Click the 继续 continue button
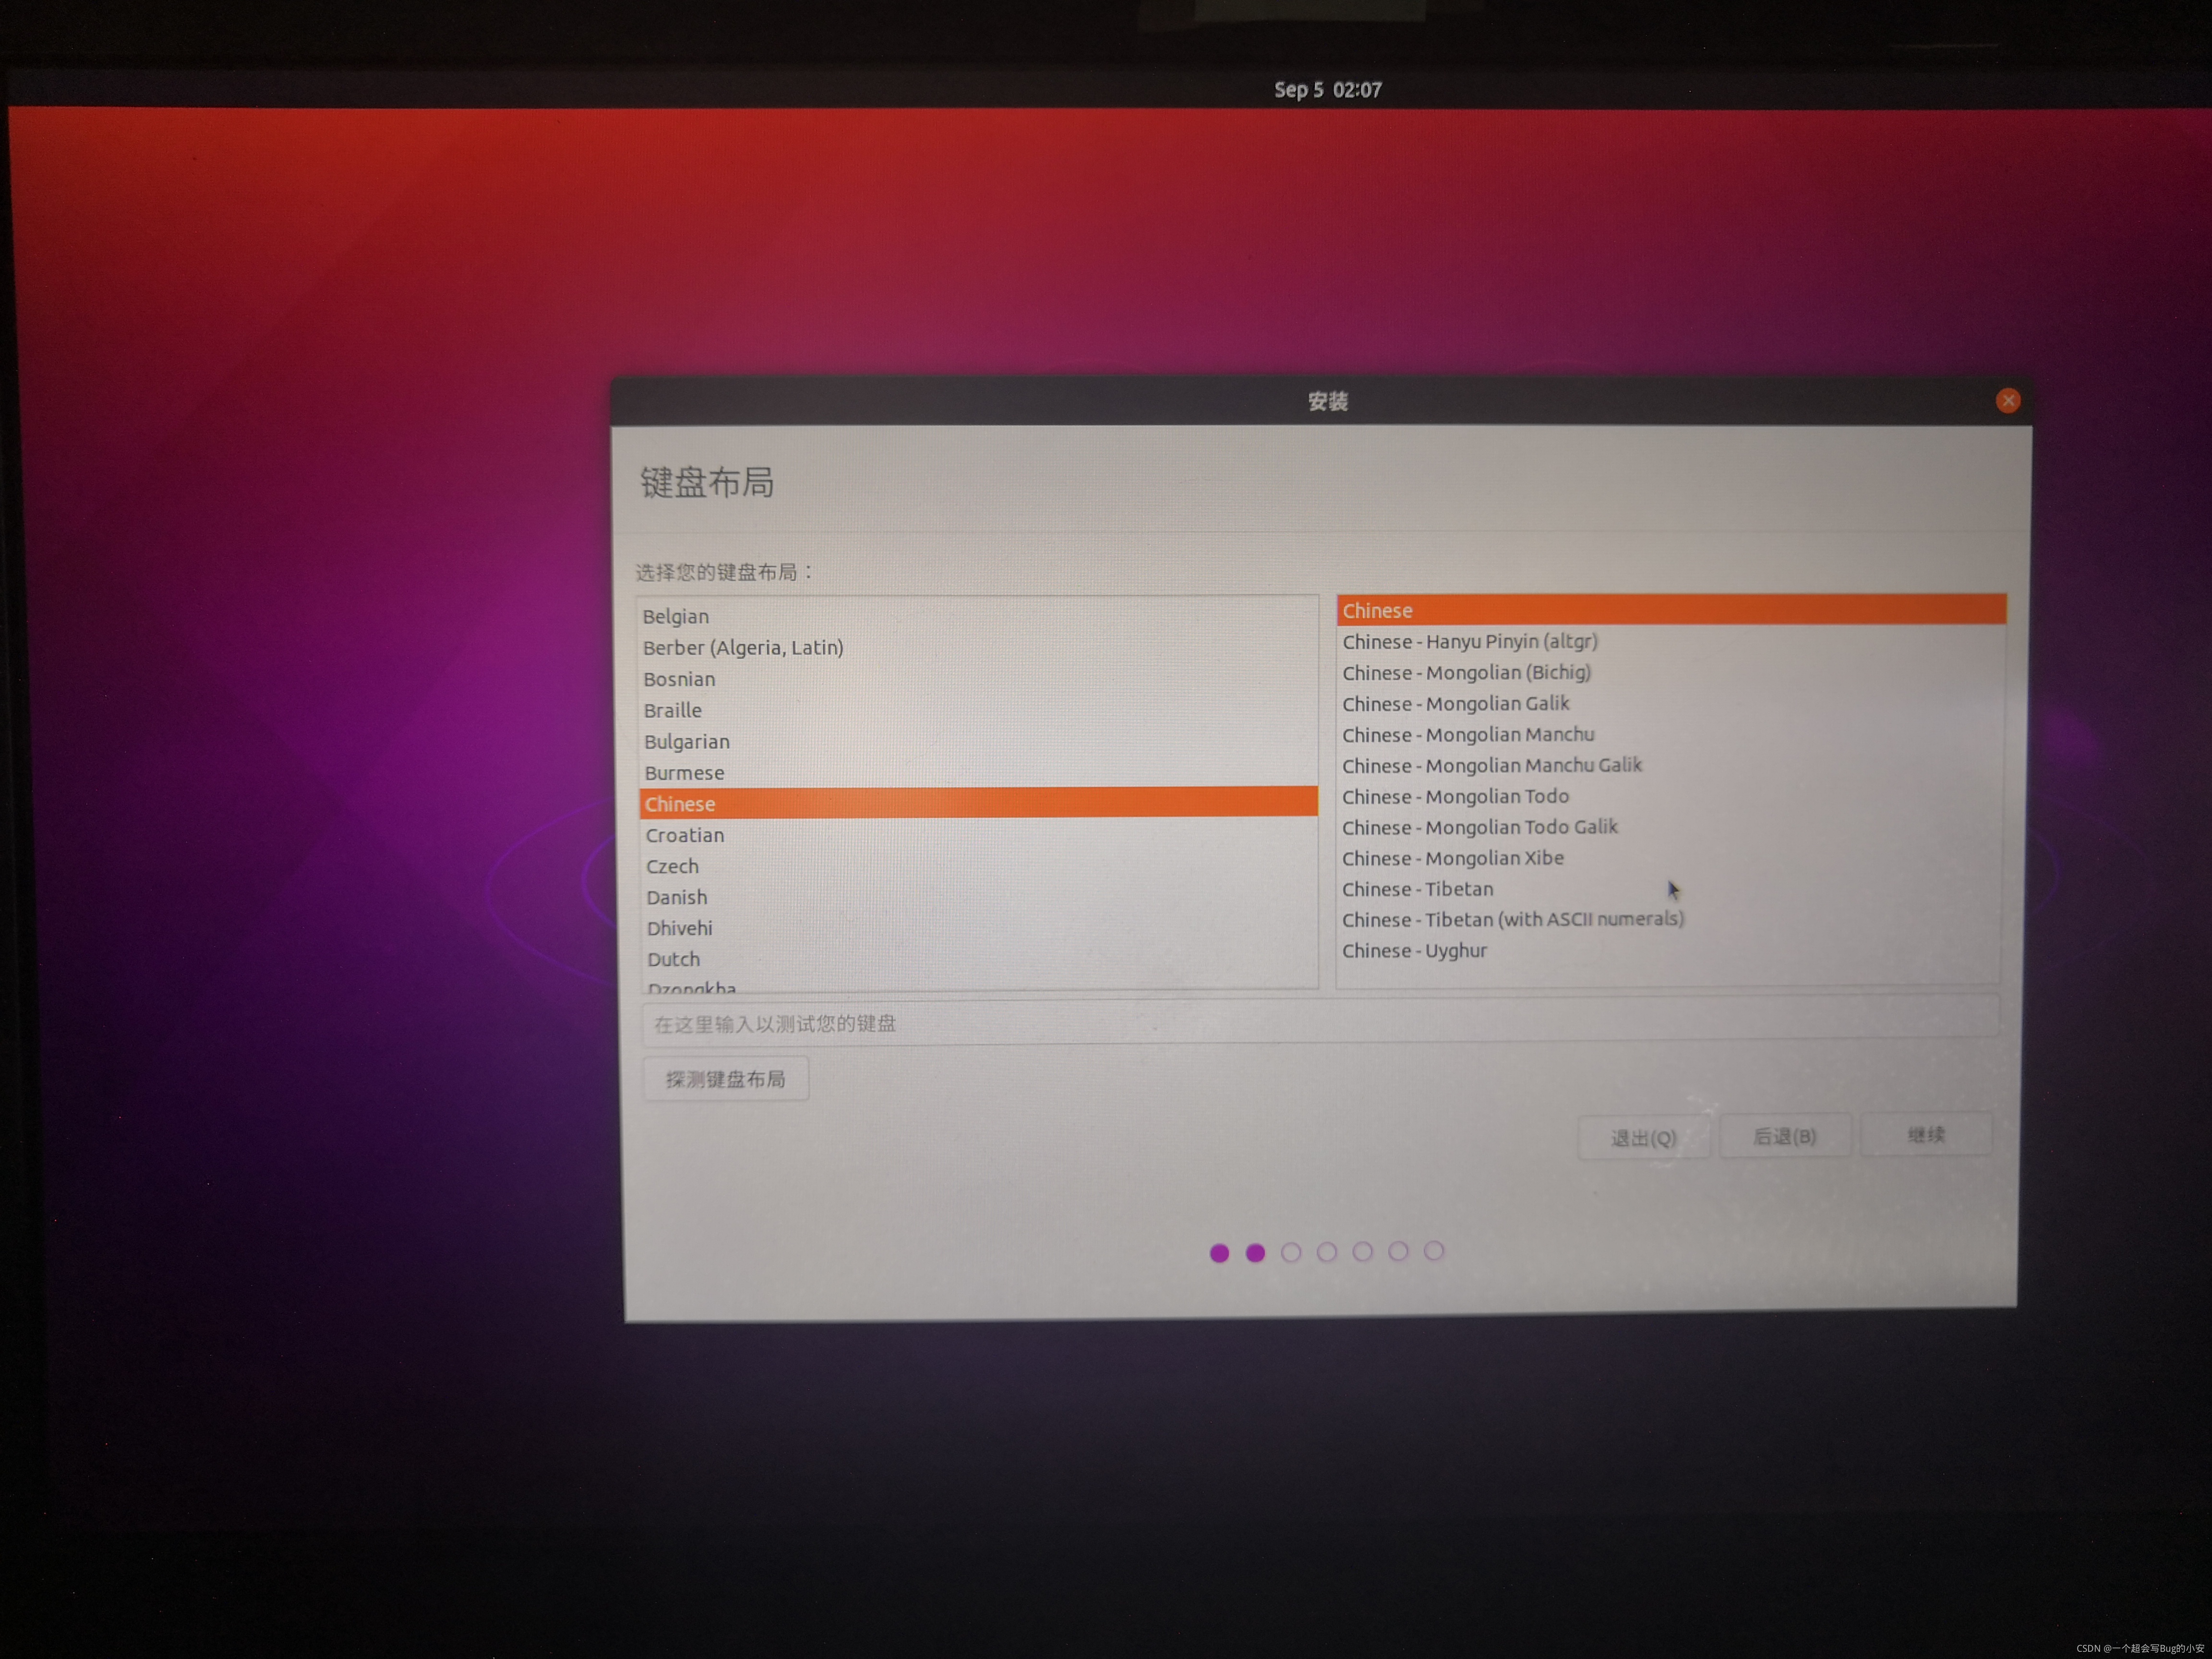The image size is (2212, 1659). [x=1926, y=1134]
